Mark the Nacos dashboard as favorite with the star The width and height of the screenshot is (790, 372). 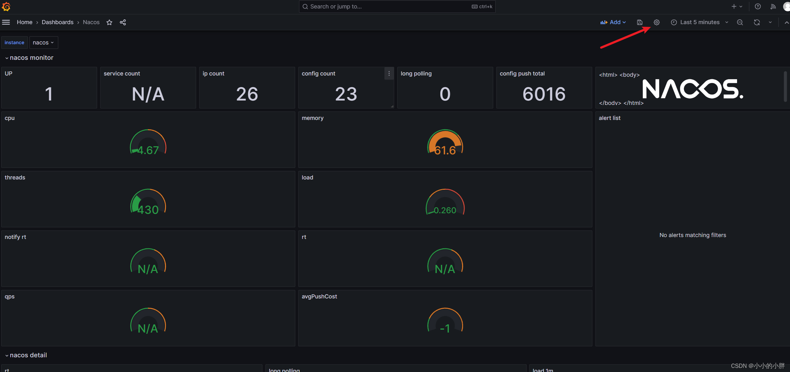click(x=109, y=22)
